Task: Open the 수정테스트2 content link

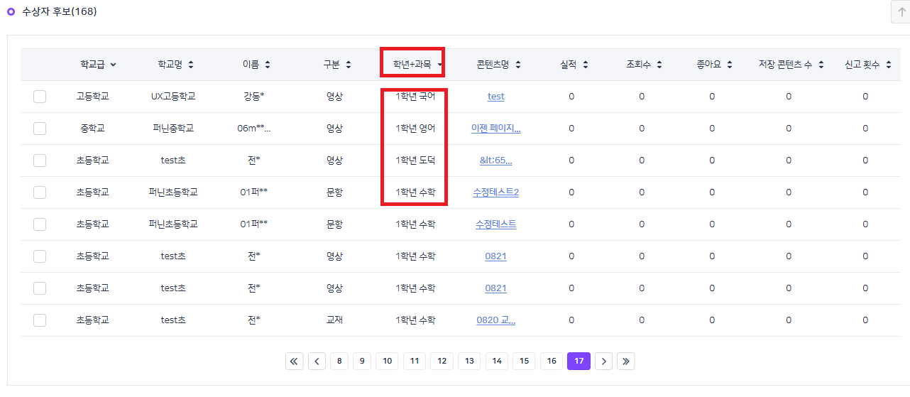Action: tap(495, 192)
